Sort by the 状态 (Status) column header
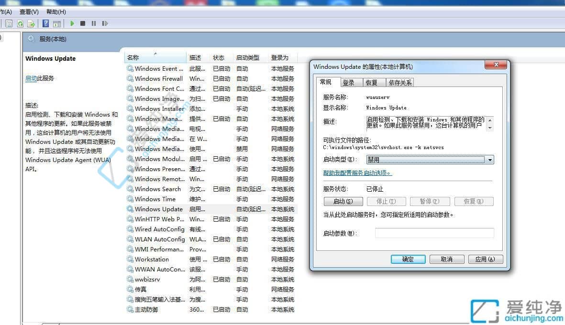The height and width of the screenshot is (325, 565). point(221,57)
